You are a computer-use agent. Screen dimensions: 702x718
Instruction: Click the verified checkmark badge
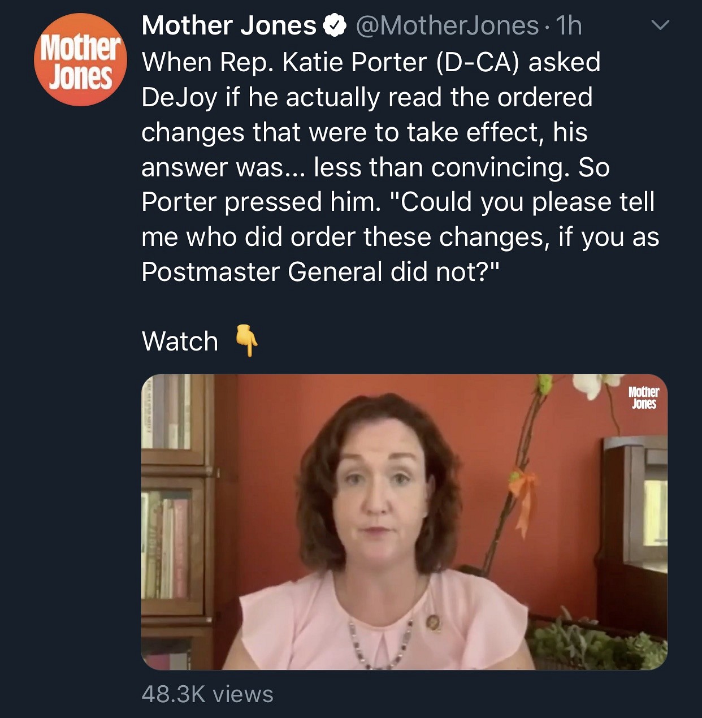point(334,25)
